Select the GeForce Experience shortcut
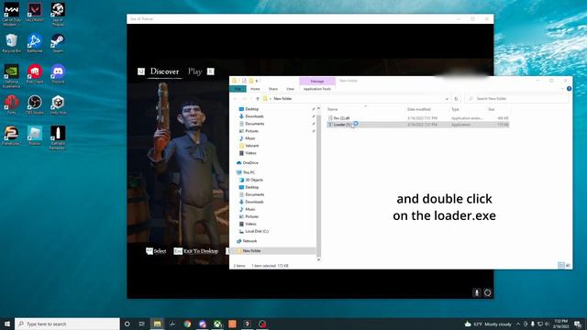Viewport: 587px width, 330px height. click(11, 76)
